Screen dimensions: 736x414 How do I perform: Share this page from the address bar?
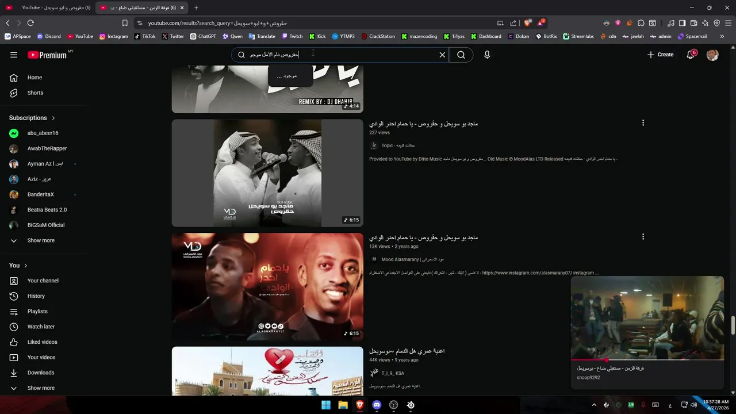pos(513,23)
